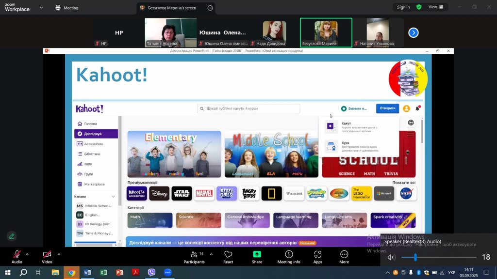
Task: Click Sign in at Zoom top bar
Action: (x=403, y=7)
